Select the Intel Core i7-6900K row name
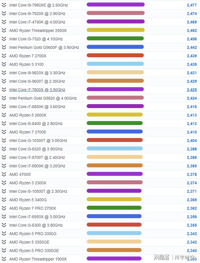200x263 pixels. [x=37, y=166]
